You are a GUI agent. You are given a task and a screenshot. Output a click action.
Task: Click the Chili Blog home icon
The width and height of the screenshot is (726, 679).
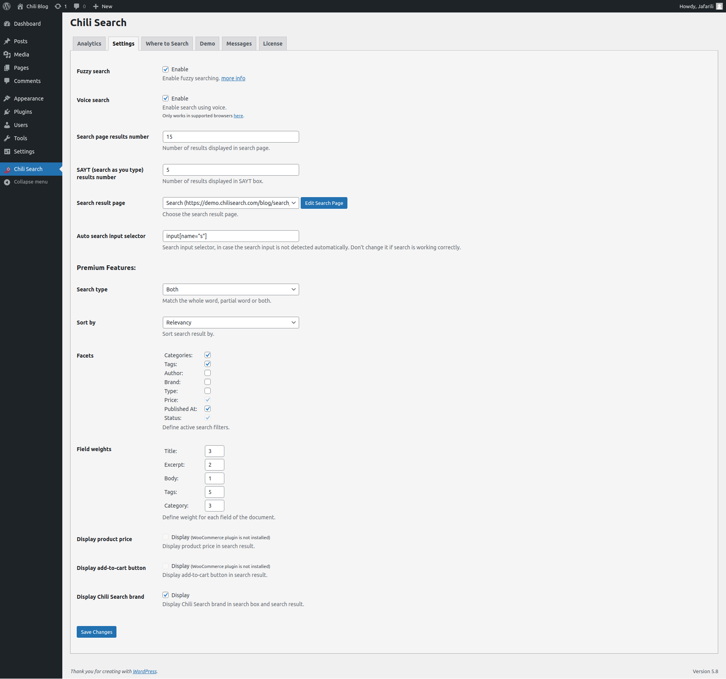click(x=20, y=6)
